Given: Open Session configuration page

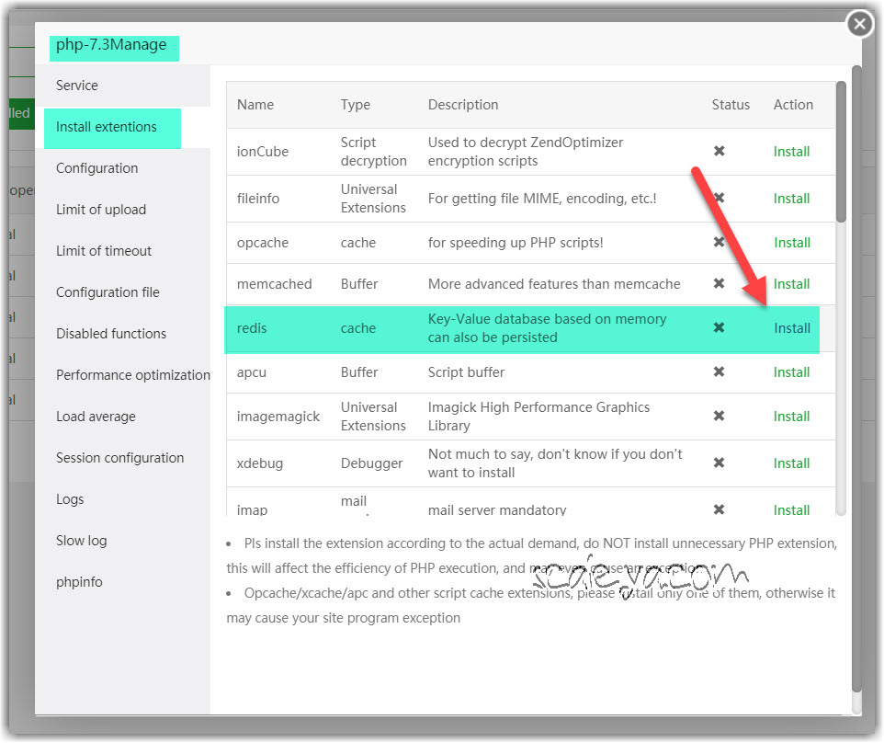Looking at the screenshot, I should [119, 458].
